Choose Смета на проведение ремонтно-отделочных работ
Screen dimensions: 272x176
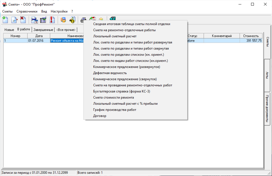[x=135, y=85]
